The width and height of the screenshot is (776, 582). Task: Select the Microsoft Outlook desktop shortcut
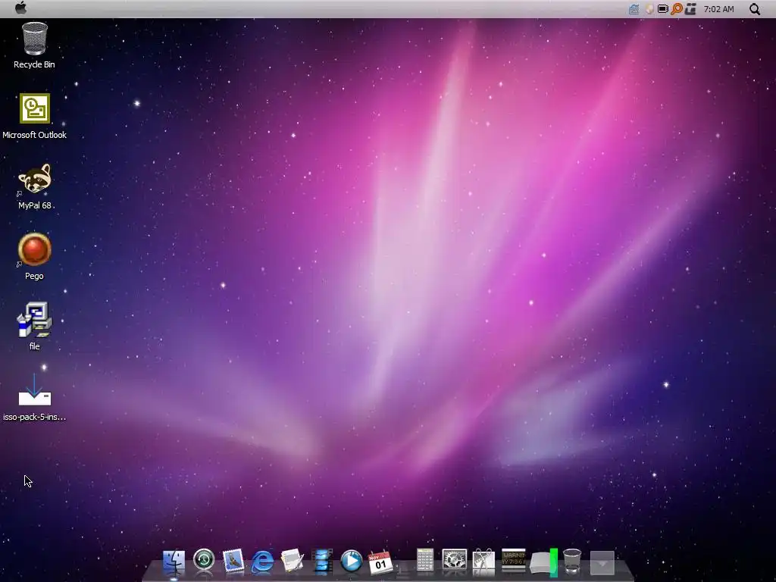tap(34, 116)
